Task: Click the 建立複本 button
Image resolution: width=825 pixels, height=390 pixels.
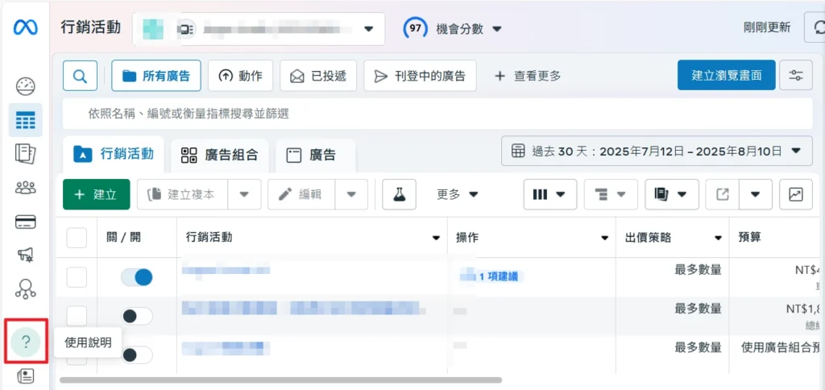Action: [x=182, y=194]
